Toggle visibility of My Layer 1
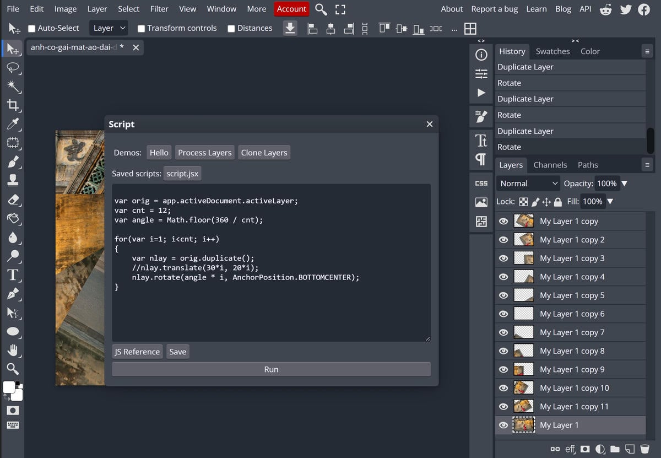 503,425
